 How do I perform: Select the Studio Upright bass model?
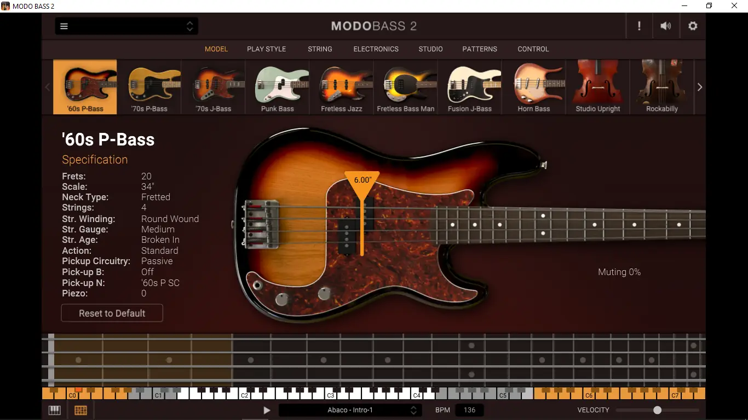(x=598, y=87)
